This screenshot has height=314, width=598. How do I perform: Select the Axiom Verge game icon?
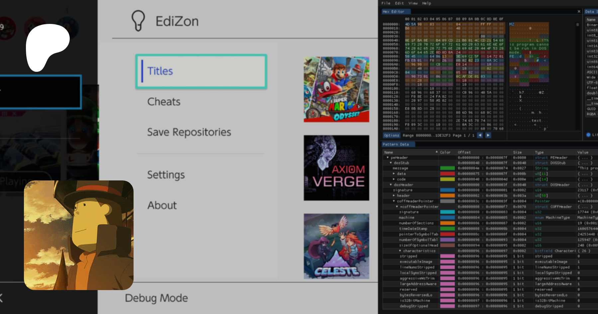336,168
